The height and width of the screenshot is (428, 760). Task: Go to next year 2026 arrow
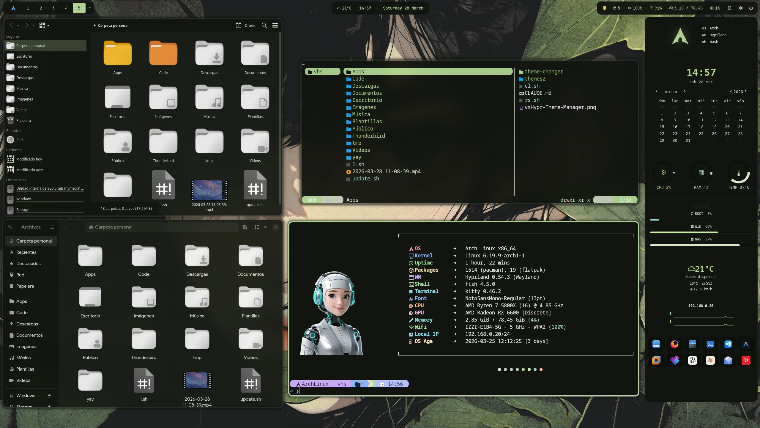(x=746, y=91)
